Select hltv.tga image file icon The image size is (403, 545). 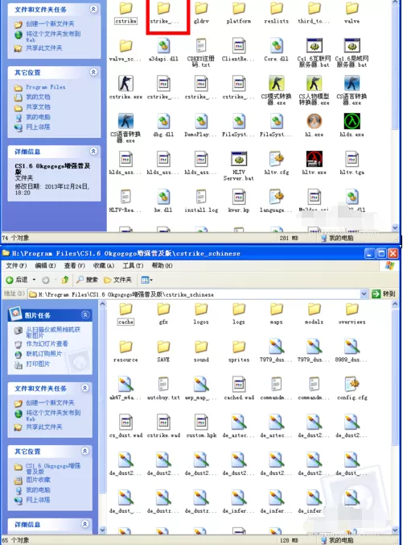[x=352, y=159]
